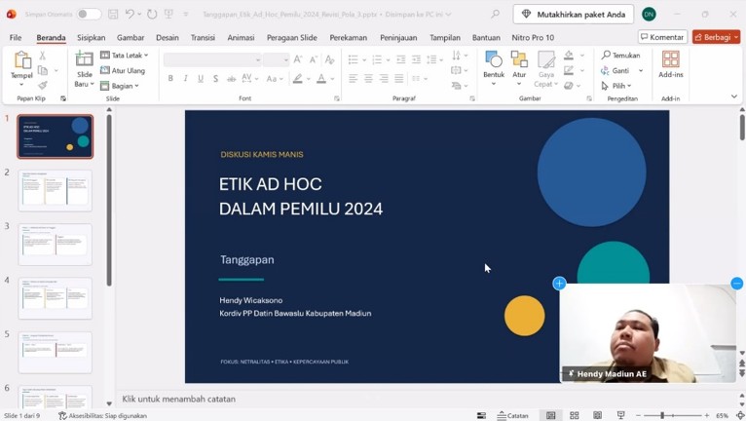Click the bullet list icon
This screenshot has width=746, height=421.
[353, 59]
